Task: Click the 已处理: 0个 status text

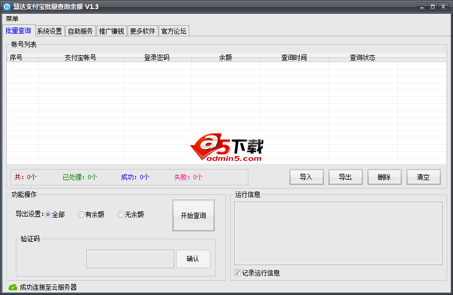Action: [80, 177]
